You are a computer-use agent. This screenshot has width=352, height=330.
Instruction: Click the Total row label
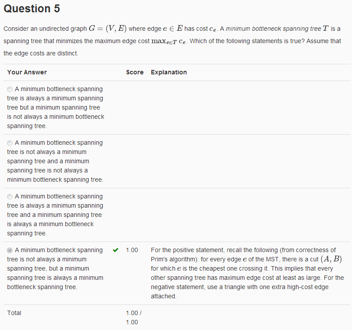point(14,313)
